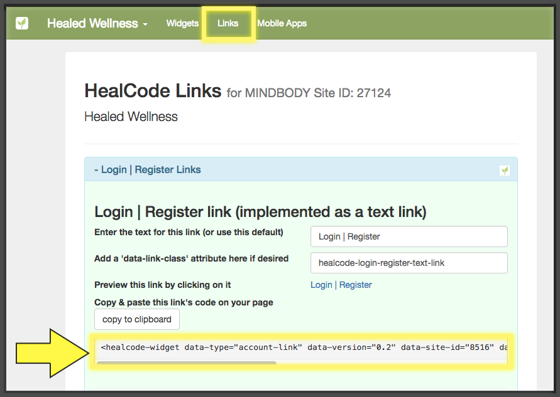Open the Mobile Apps menu item
The width and height of the screenshot is (560, 397).
(282, 24)
